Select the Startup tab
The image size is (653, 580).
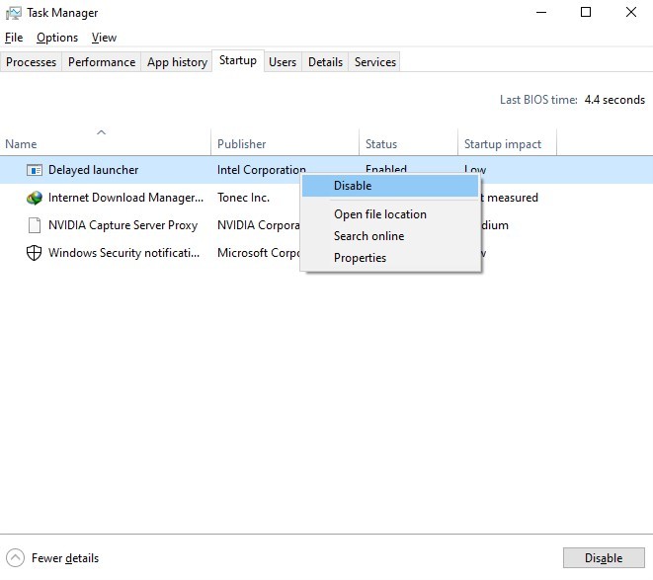coord(238,60)
